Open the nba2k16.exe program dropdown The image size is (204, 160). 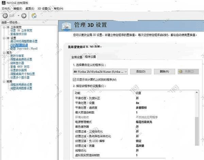coord(100,72)
